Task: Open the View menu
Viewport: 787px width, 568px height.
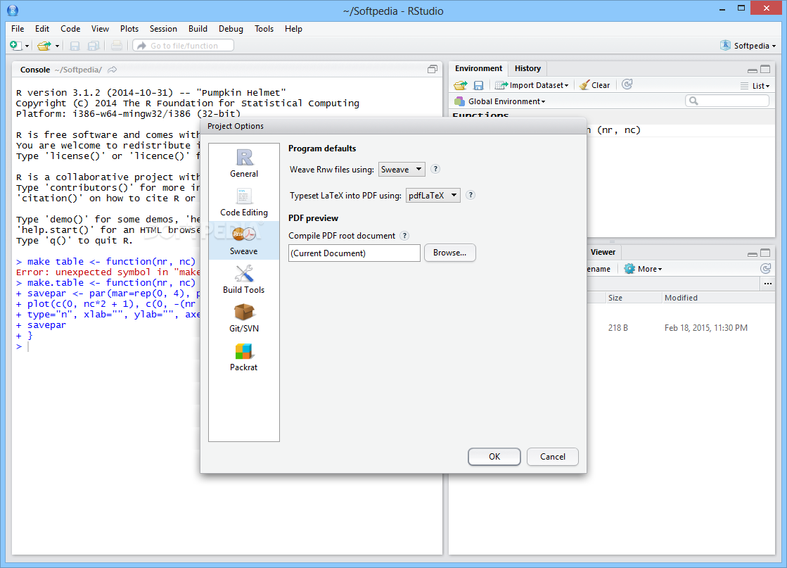Action: click(100, 29)
